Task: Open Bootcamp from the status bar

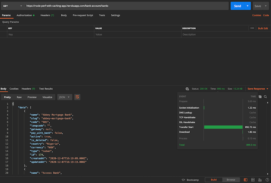Action: click(x=190, y=180)
